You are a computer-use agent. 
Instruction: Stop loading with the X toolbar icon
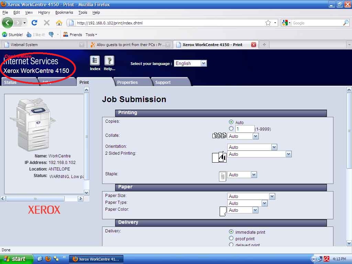47,23
